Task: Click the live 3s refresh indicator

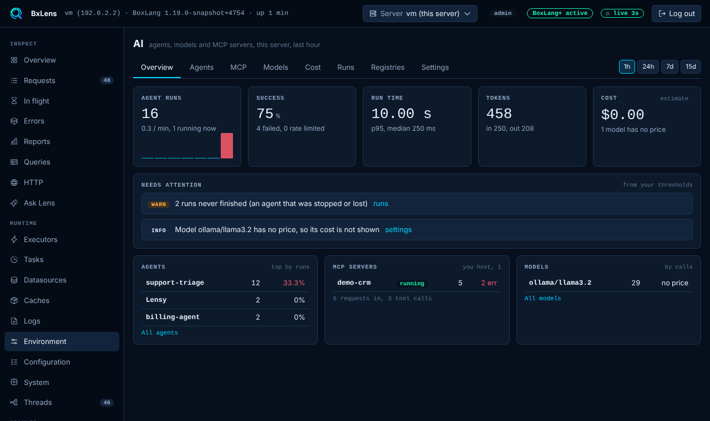Action: point(622,13)
